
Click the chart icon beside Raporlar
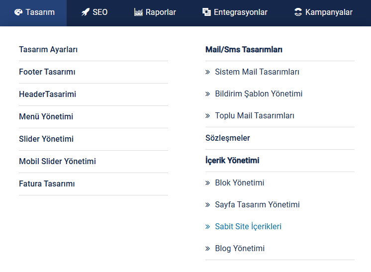point(138,12)
